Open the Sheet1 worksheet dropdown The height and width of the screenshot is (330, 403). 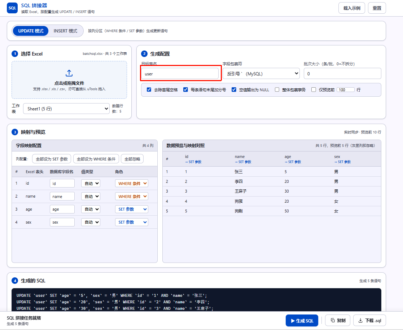(66, 109)
